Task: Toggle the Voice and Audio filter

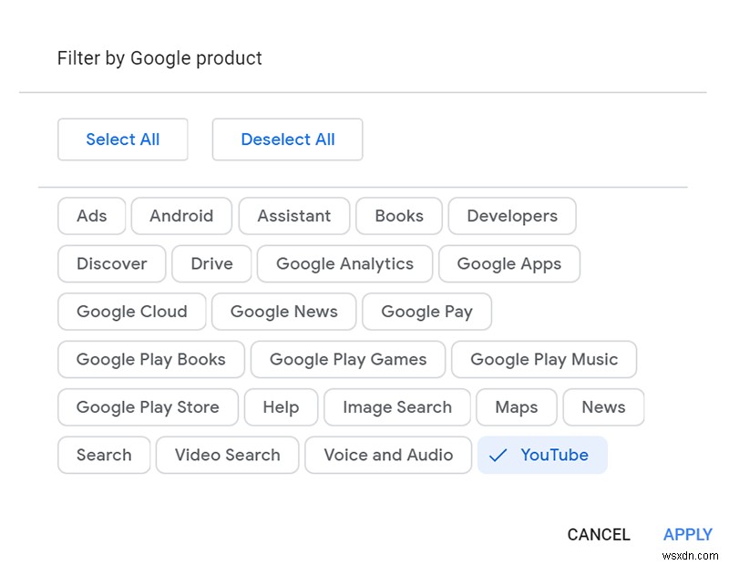Action: coord(388,455)
